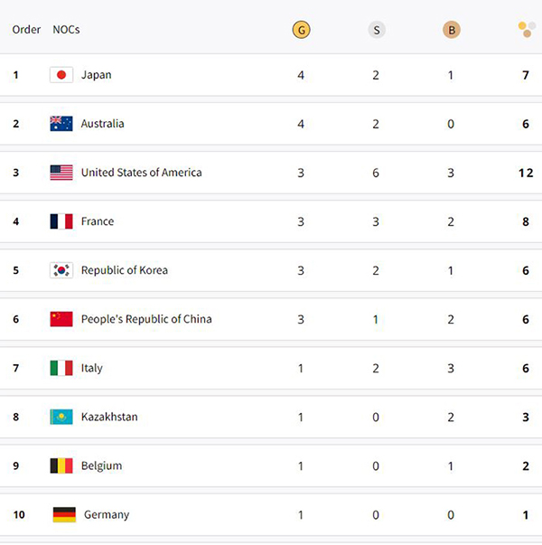
Task: Sort by total medals column icon
Action: (526, 30)
